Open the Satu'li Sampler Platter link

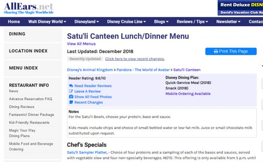tap(87, 152)
